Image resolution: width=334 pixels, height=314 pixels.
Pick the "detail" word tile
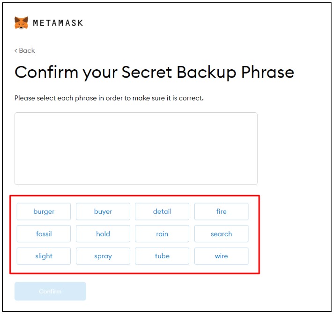point(162,212)
